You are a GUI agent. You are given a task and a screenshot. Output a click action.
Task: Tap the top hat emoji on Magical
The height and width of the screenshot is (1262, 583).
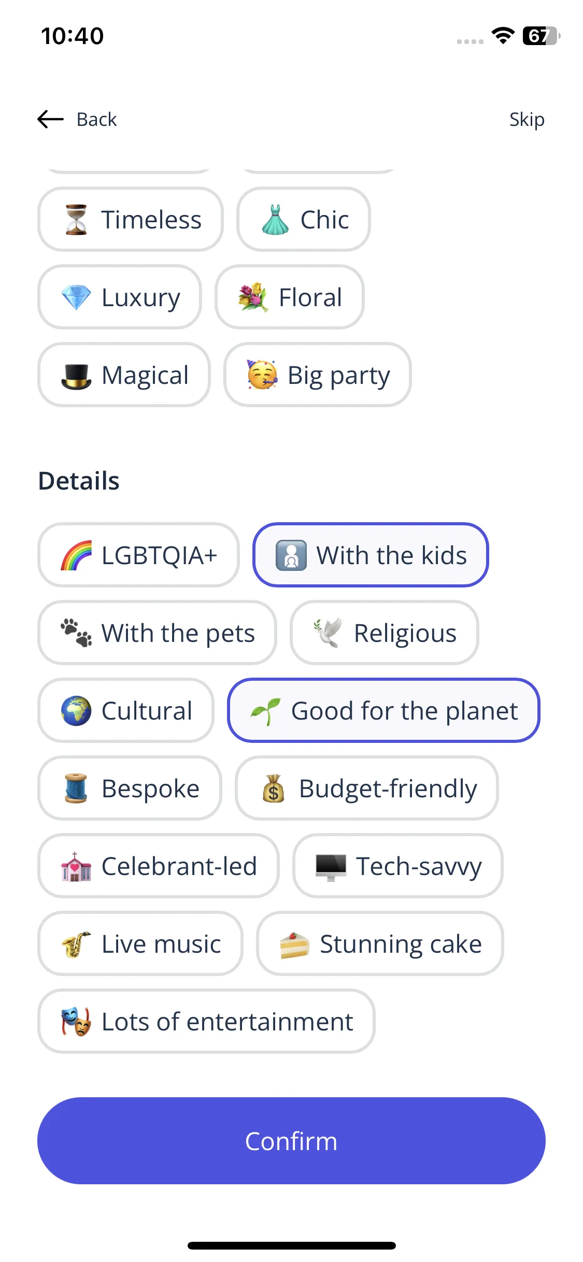(76, 375)
